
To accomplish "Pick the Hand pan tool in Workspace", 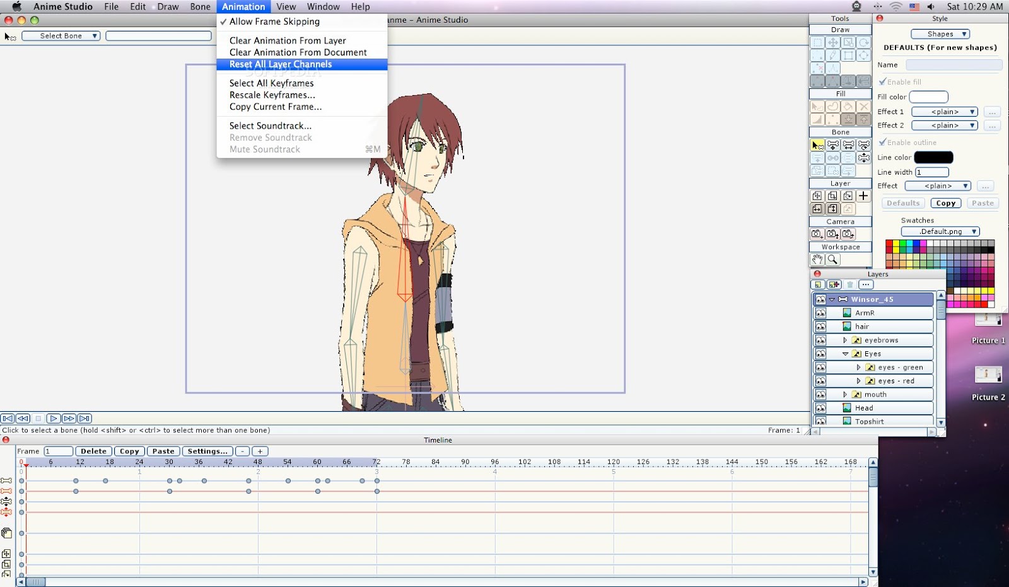I will [x=817, y=260].
